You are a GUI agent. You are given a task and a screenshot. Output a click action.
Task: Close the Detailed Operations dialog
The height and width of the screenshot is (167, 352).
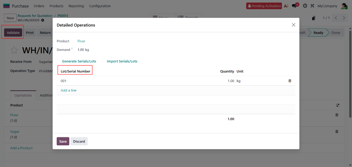(x=293, y=25)
